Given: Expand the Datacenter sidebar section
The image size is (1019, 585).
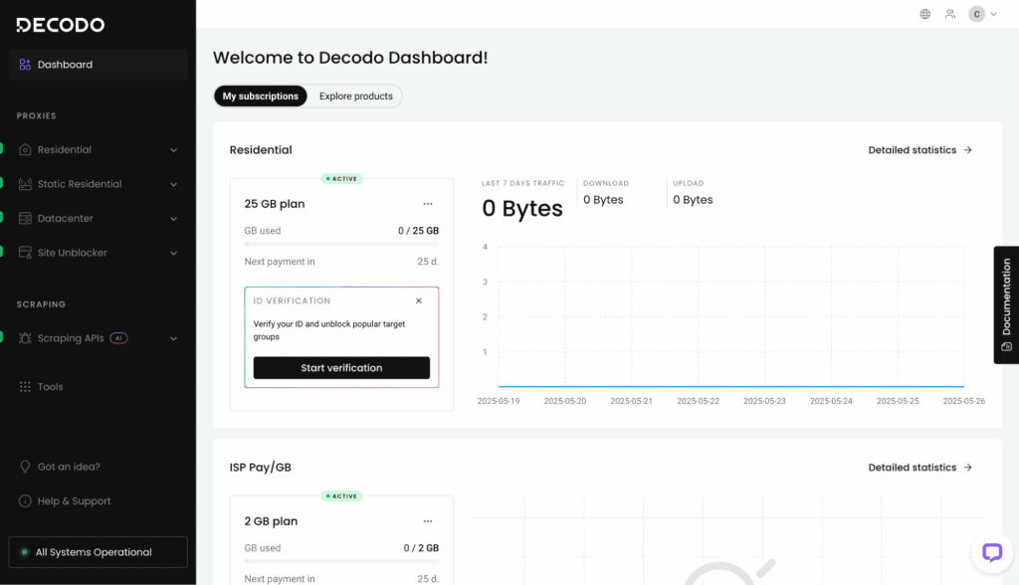Looking at the screenshot, I should (x=175, y=218).
